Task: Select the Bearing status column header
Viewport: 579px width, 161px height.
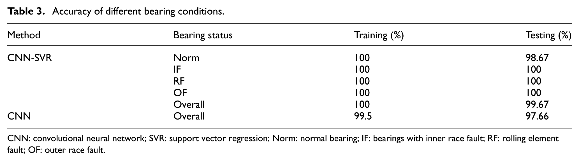Action: pyautogui.click(x=203, y=35)
